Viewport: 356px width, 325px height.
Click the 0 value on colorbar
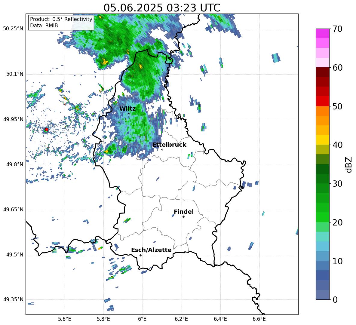click(335, 299)
